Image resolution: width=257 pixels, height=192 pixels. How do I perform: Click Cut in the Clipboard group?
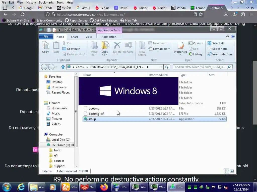click(67, 43)
